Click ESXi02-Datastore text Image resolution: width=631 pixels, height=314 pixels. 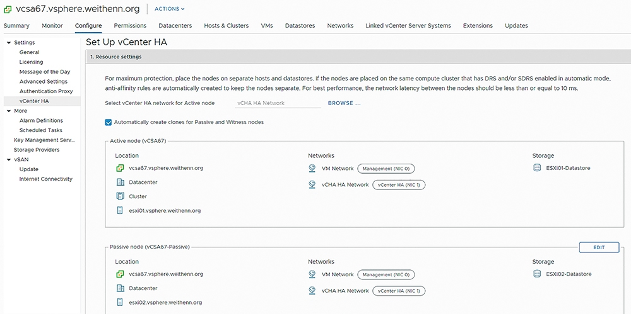point(569,274)
